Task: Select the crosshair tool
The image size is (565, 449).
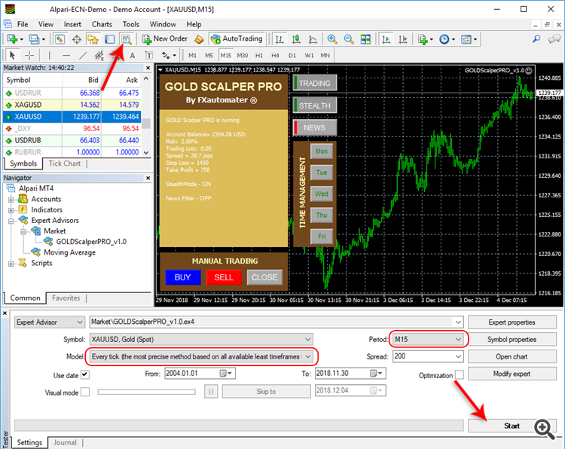Action: point(29,55)
